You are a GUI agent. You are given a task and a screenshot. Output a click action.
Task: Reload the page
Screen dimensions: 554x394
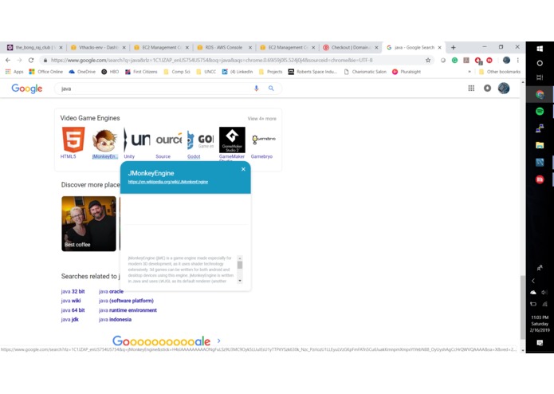31,60
